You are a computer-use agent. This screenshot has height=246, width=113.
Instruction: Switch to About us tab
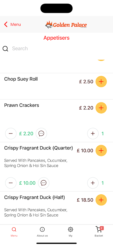(x=42, y=232)
